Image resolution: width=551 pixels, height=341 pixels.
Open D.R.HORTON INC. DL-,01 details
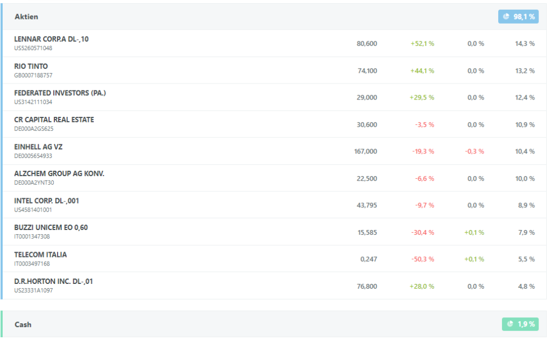(x=53, y=281)
